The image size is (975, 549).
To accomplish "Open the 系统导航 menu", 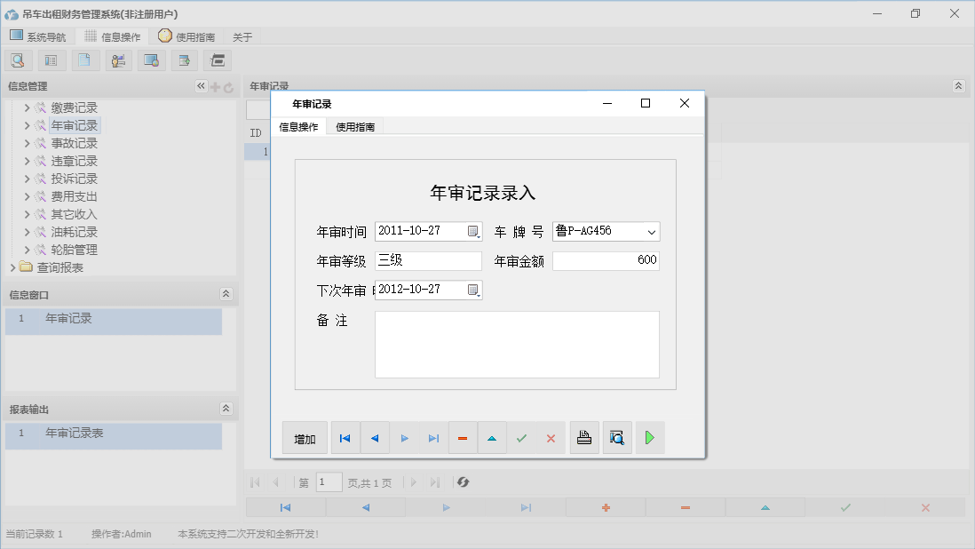I will point(38,36).
